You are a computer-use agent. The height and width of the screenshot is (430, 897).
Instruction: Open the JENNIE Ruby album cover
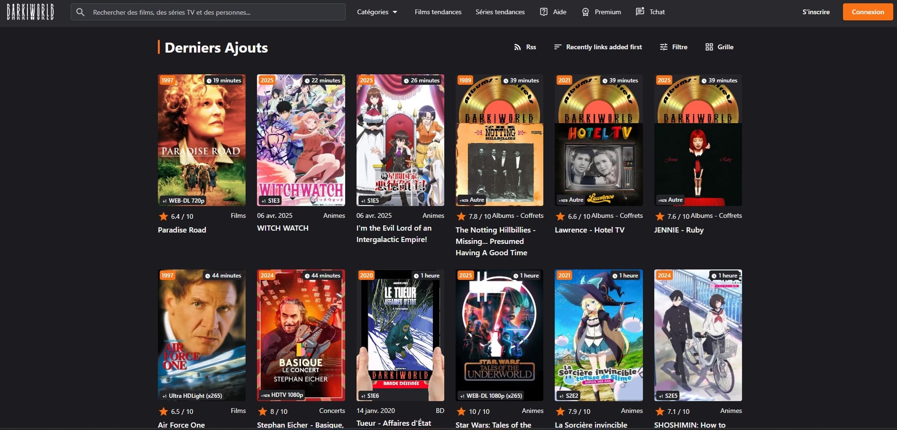698,140
